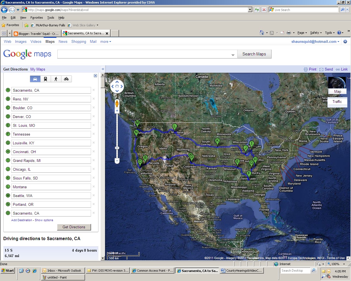Viewport: 351px width, 281px height.
Task: Stop loading with the red X icon
Action: point(264,10)
